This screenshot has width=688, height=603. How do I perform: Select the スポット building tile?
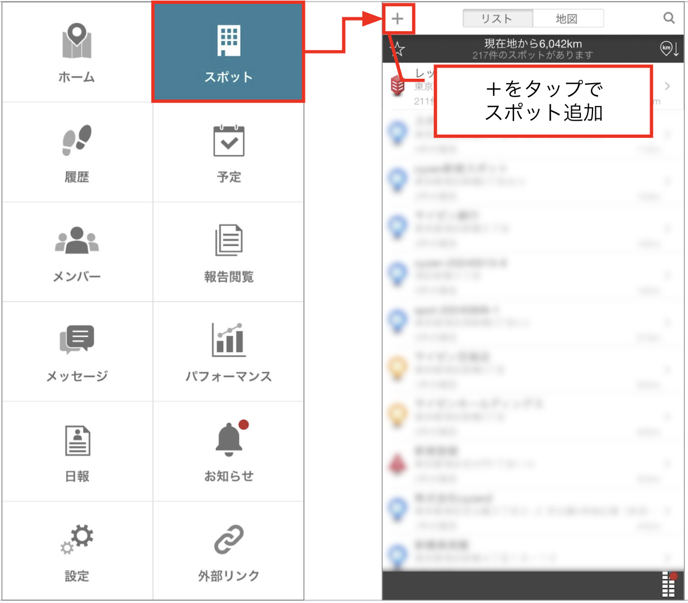[x=228, y=52]
